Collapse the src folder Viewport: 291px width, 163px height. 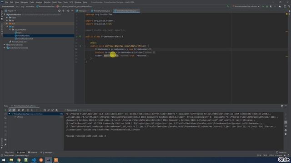[x=7, y=27]
